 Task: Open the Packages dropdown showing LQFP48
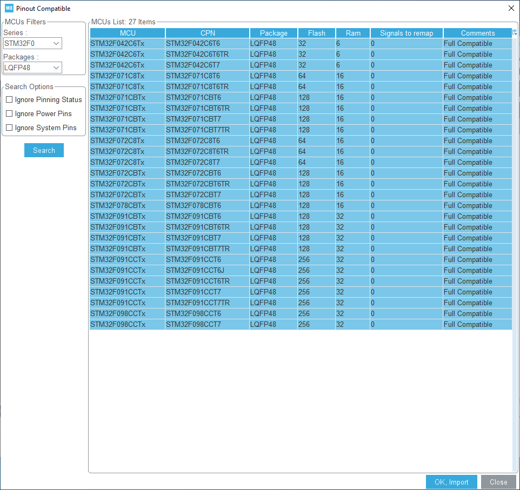[32, 68]
